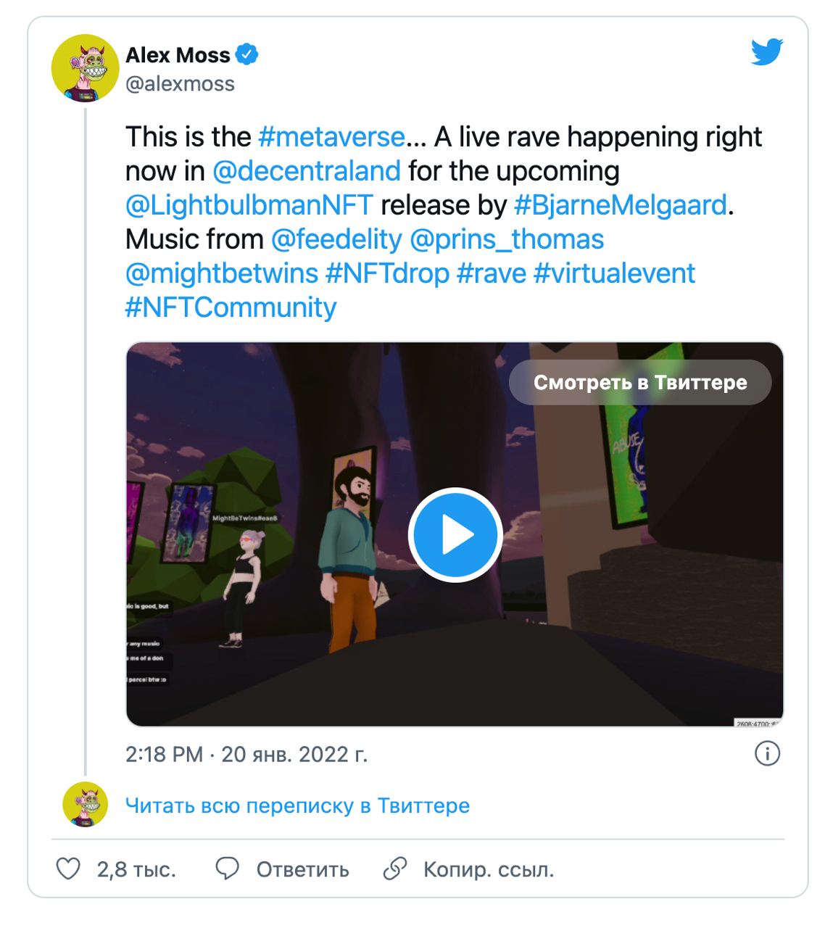The image size is (833, 928).
Task: Click the small avatar beside thread link
Action: [85, 805]
